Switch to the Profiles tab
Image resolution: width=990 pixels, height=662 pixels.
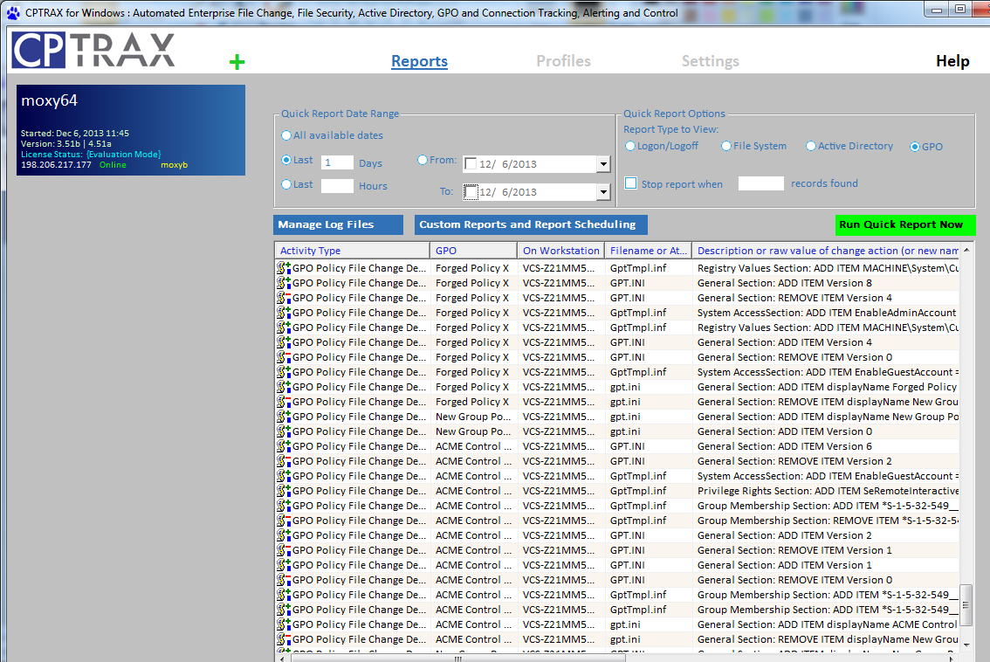(563, 61)
